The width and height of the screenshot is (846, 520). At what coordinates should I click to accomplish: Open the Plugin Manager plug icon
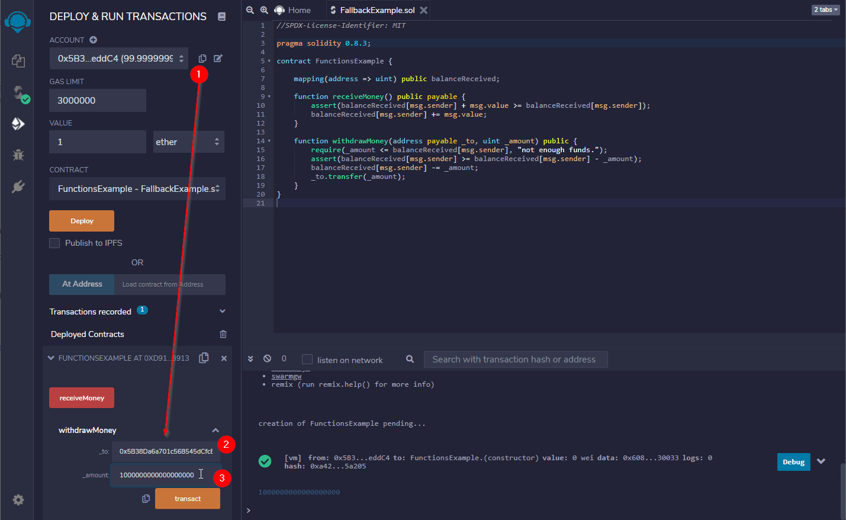(x=18, y=187)
